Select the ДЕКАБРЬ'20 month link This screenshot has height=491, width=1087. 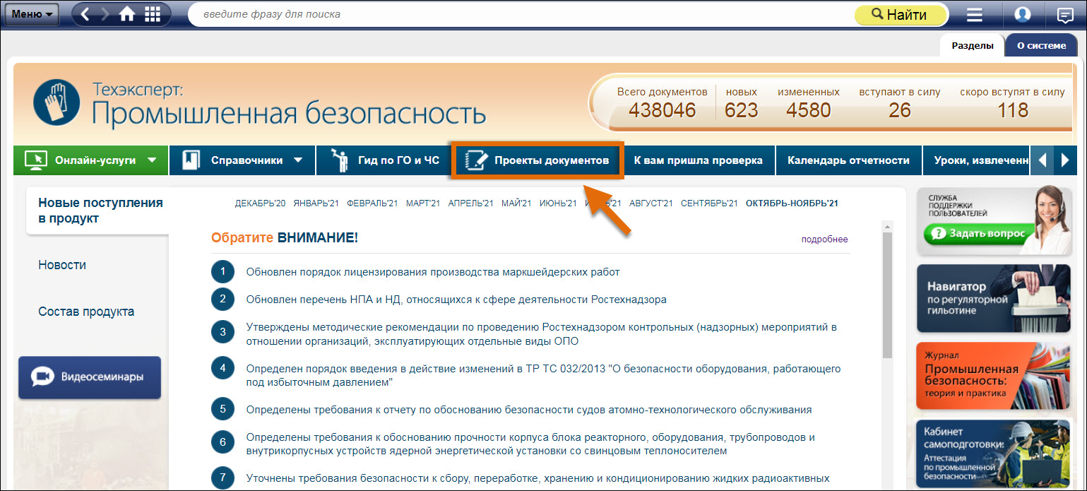260,203
